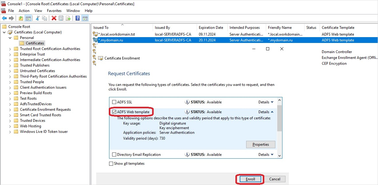
Task: Open the Properties toolbar icon
Action: point(61,18)
